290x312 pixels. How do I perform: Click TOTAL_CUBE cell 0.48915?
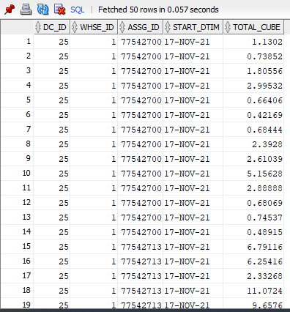pyautogui.click(x=253, y=232)
